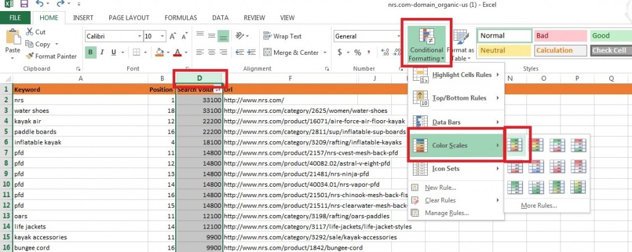
Task: Select cell containing 'inflatable kayak'
Action: 80,142
